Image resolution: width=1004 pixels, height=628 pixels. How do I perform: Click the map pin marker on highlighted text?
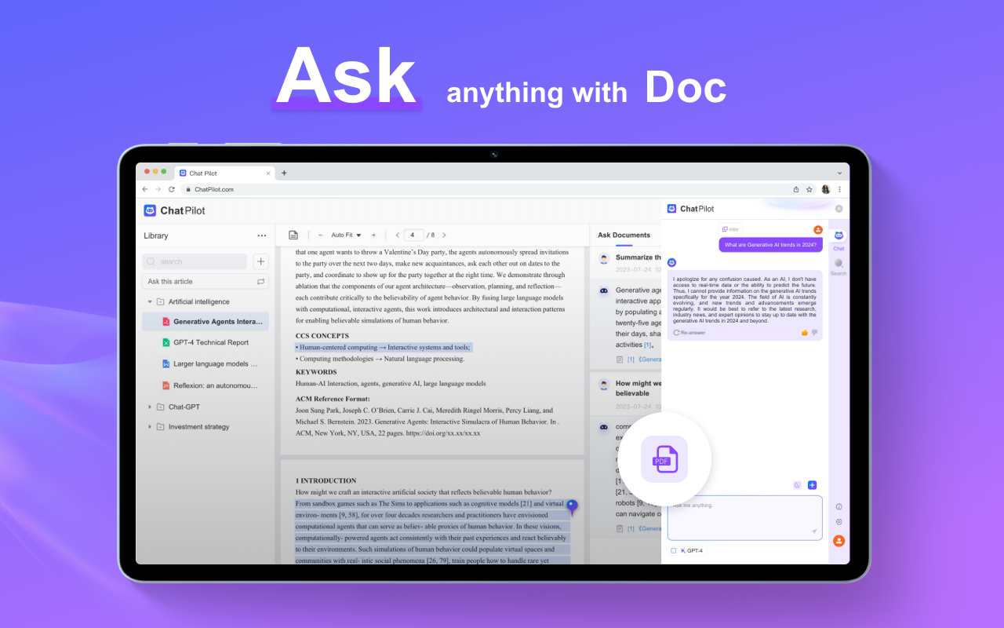click(572, 507)
